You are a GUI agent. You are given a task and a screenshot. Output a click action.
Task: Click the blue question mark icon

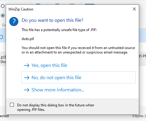(x=14, y=22)
